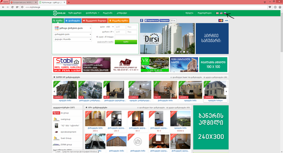Expand the second search dropdown in search form

(72, 34)
